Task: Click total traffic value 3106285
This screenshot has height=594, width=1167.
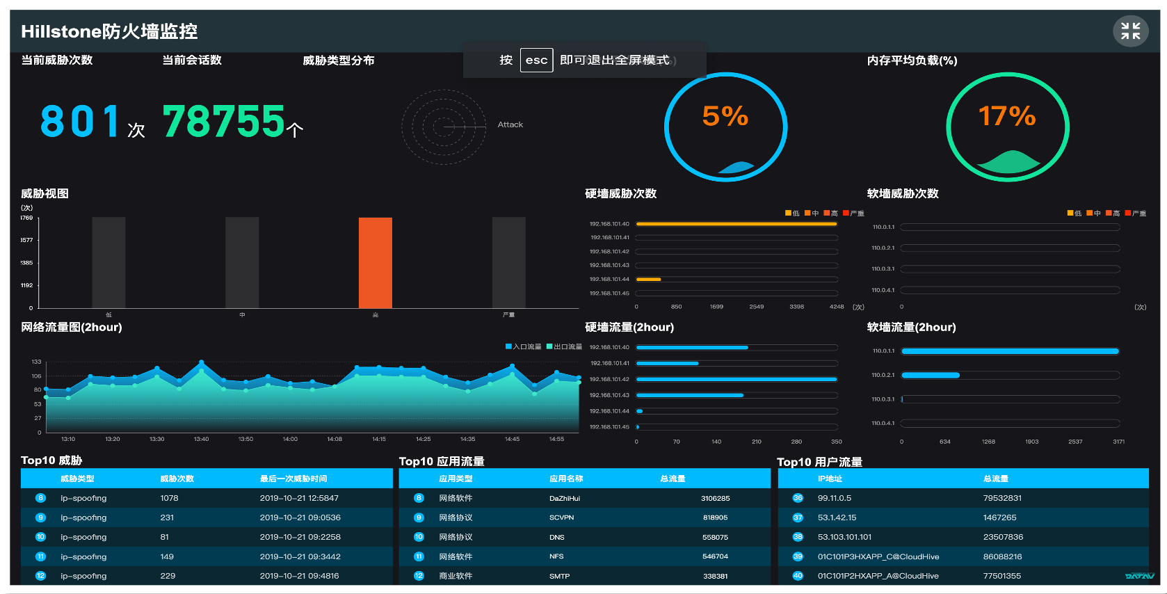Action: point(715,498)
